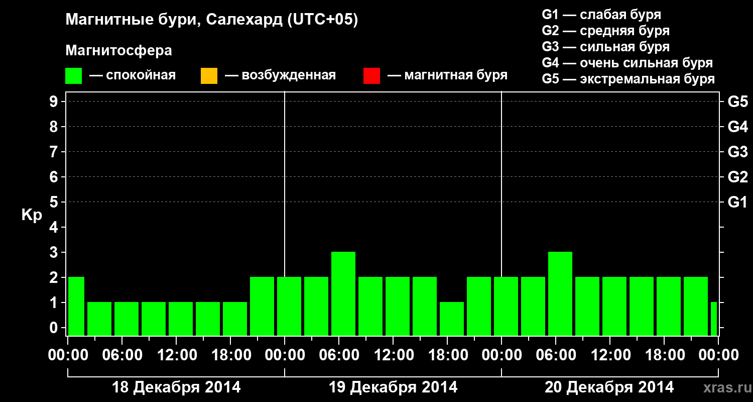The height and width of the screenshot is (402, 753).
Task: Click the '— магнитная буря' legend label
Action: pos(447,75)
